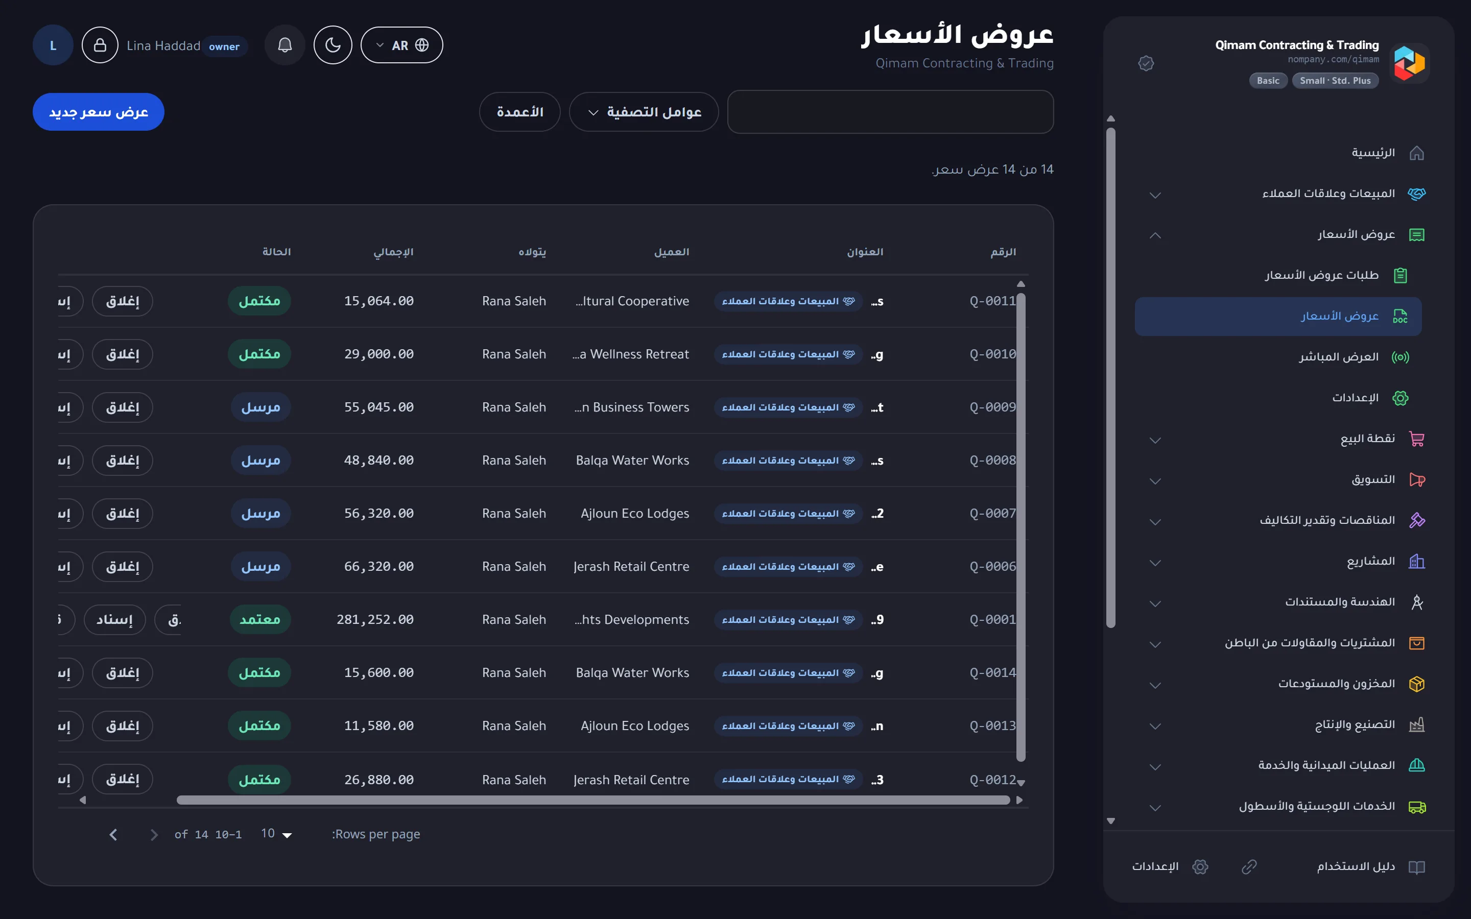The image size is (1471, 919).
Task: Click the quotations list icon beside عروض الأسعار group
Action: (x=1416, y=235)
